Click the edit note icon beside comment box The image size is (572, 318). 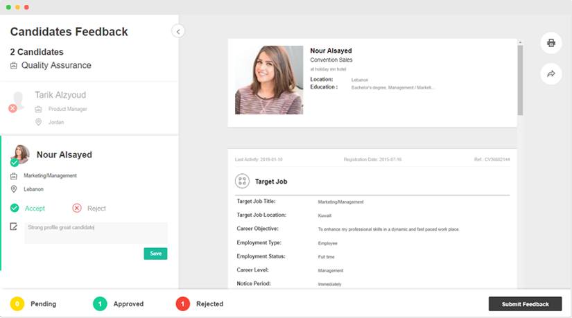pos(13,227)
